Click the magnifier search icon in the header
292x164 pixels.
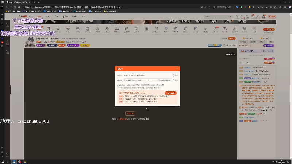[x=230, y=16]
